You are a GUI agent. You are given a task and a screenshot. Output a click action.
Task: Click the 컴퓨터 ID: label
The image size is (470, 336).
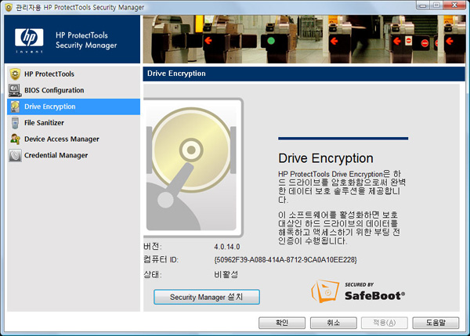161,259
